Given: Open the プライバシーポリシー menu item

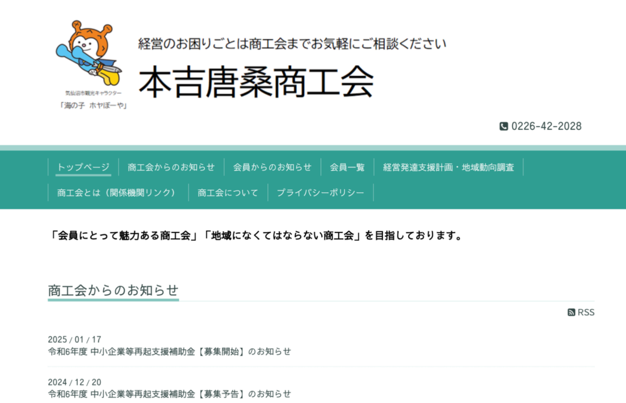Looking at the screenshot, I should point(321,192).
